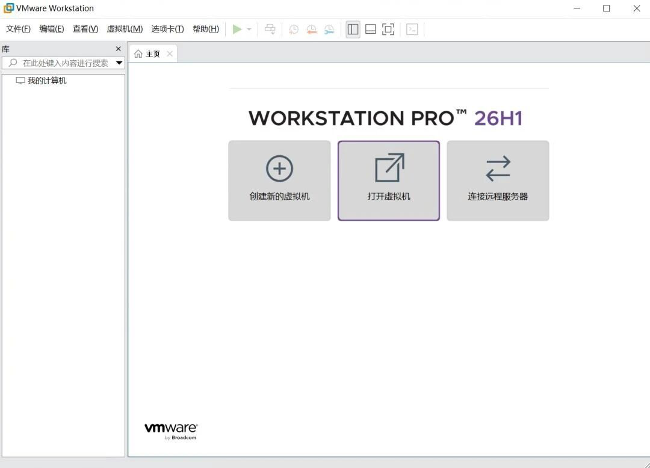Open the 选项卡(T) menu

click(x=167, y=29)
